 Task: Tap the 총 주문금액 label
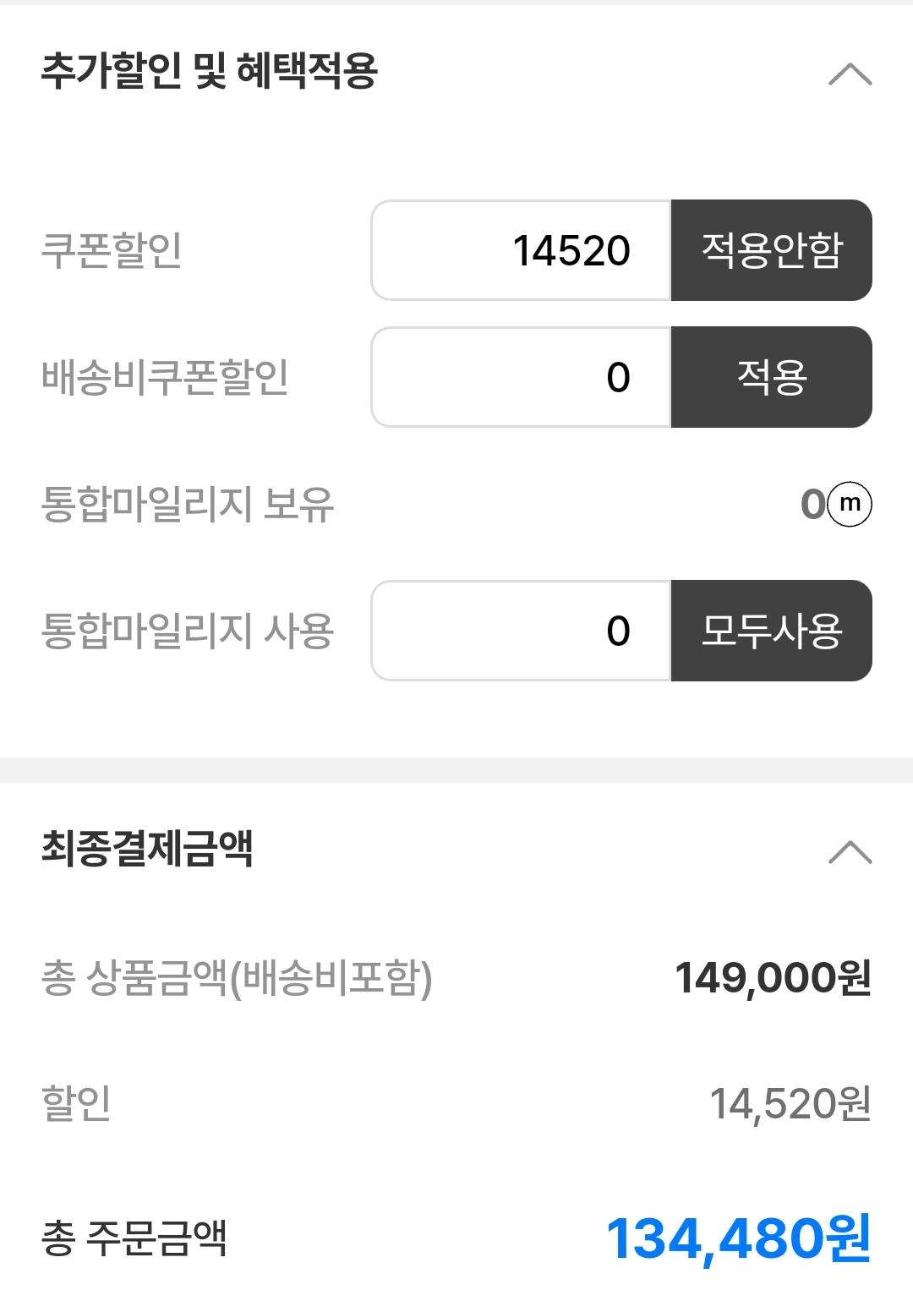point(134,1238)
